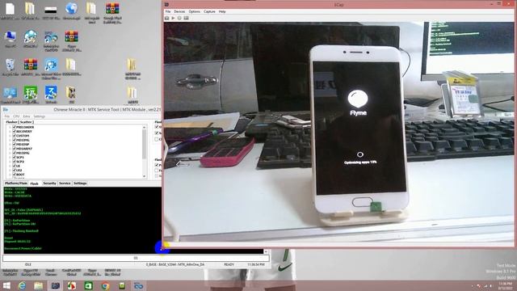Click the play icon in iCap toolbar
Image resolution: width=517 pixels, height=291 pixels.
tap(173, 18)
